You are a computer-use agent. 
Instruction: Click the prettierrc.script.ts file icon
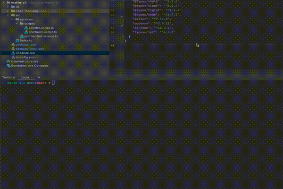point(26,32)
